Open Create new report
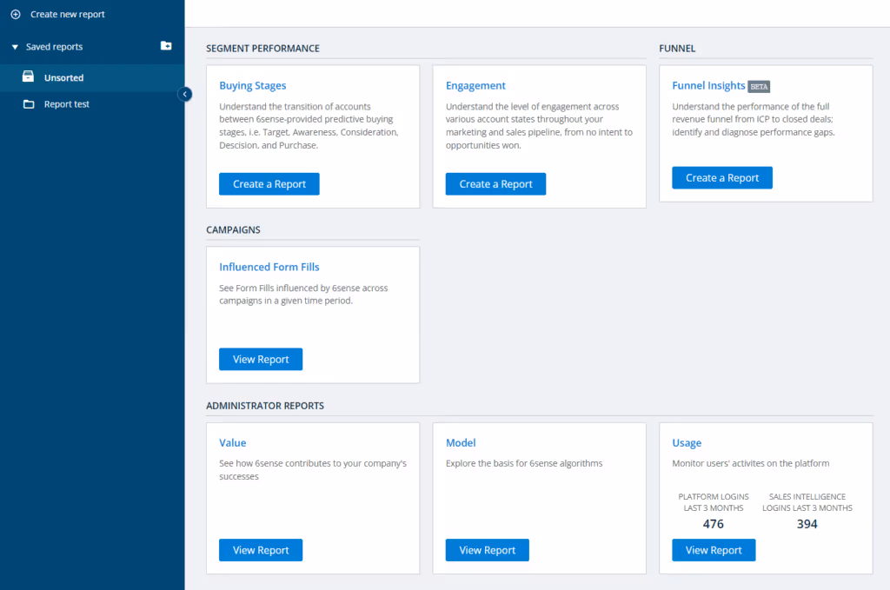Screen dimensions: 890x590 [68, 14]
